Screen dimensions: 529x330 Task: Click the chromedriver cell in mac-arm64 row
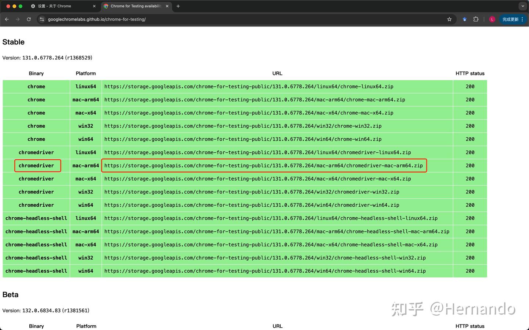point(36,166)
